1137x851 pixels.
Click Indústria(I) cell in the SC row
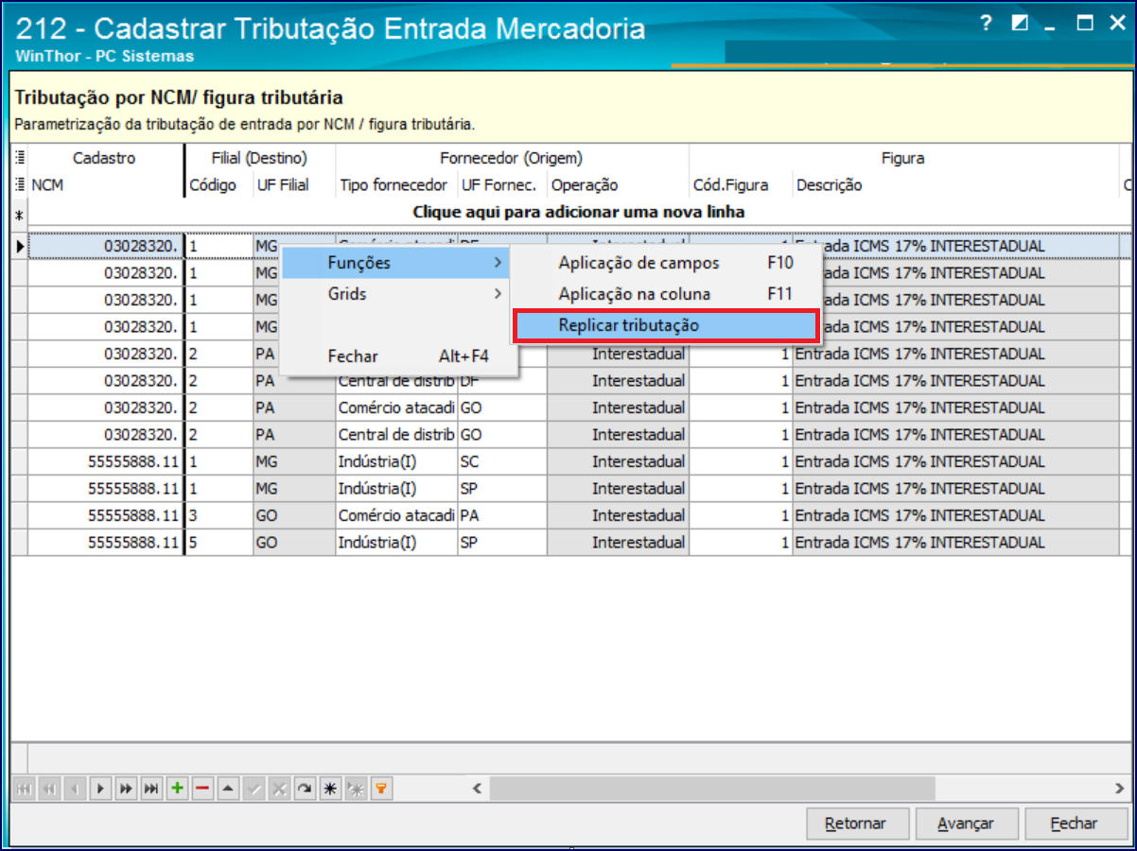[396, 462]
